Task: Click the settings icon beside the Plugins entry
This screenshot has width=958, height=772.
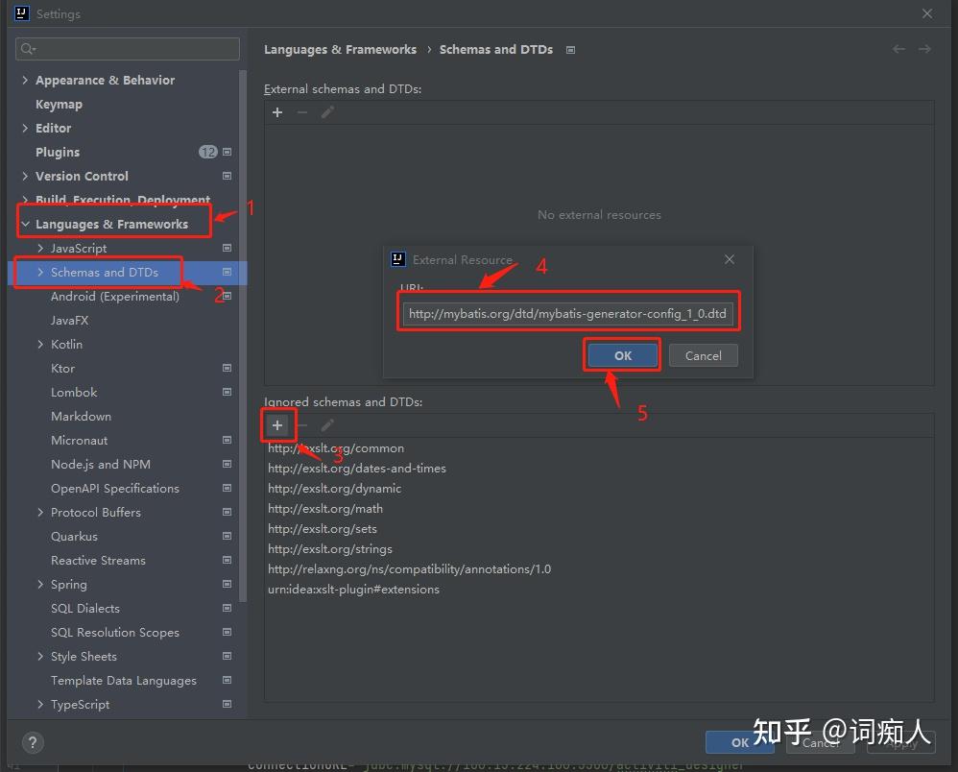Action: pos(228,151)
